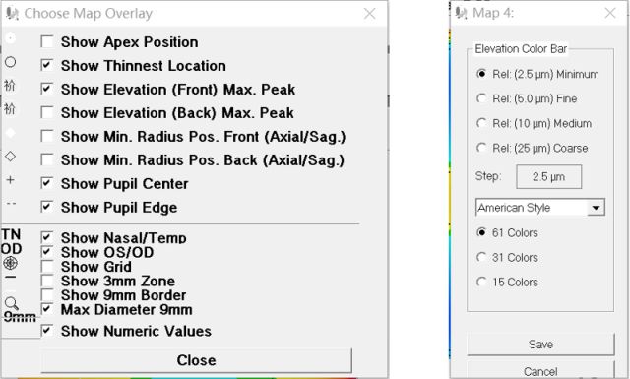Click the plus icon beside Pupil Center
The height and width of the screenshot is (379, 630).
click(11, 179)
